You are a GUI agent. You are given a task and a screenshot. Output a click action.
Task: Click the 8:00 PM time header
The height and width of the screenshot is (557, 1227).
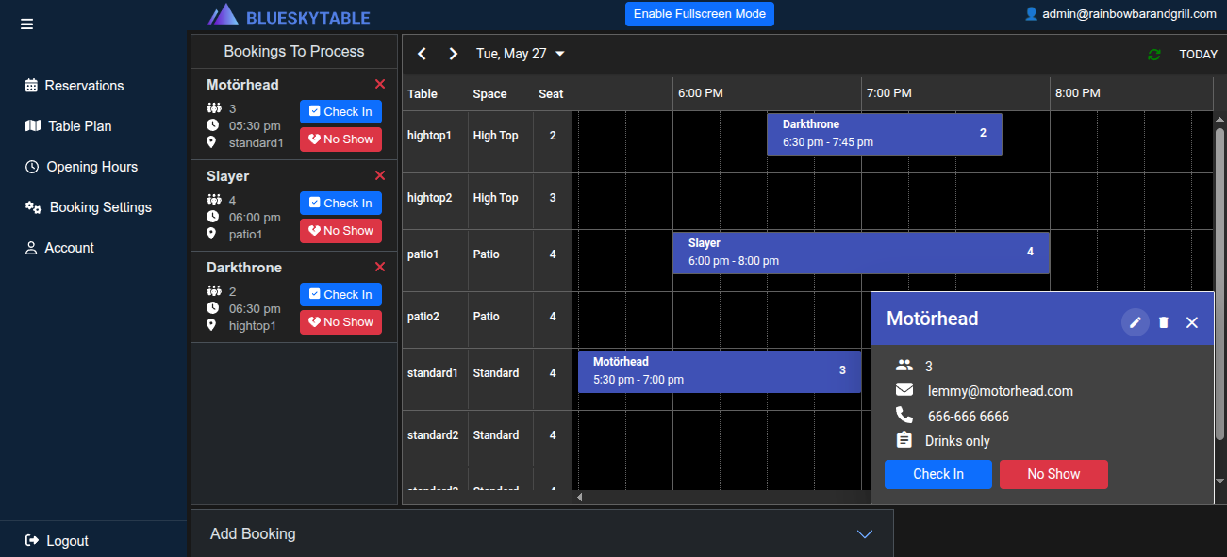(1078, 93)
